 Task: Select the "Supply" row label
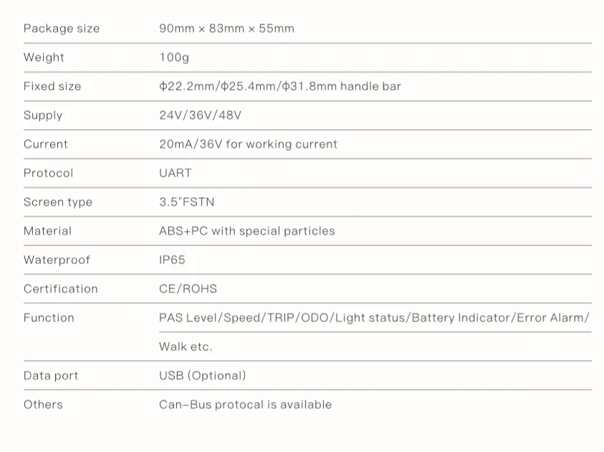click(x=43, y=116)
